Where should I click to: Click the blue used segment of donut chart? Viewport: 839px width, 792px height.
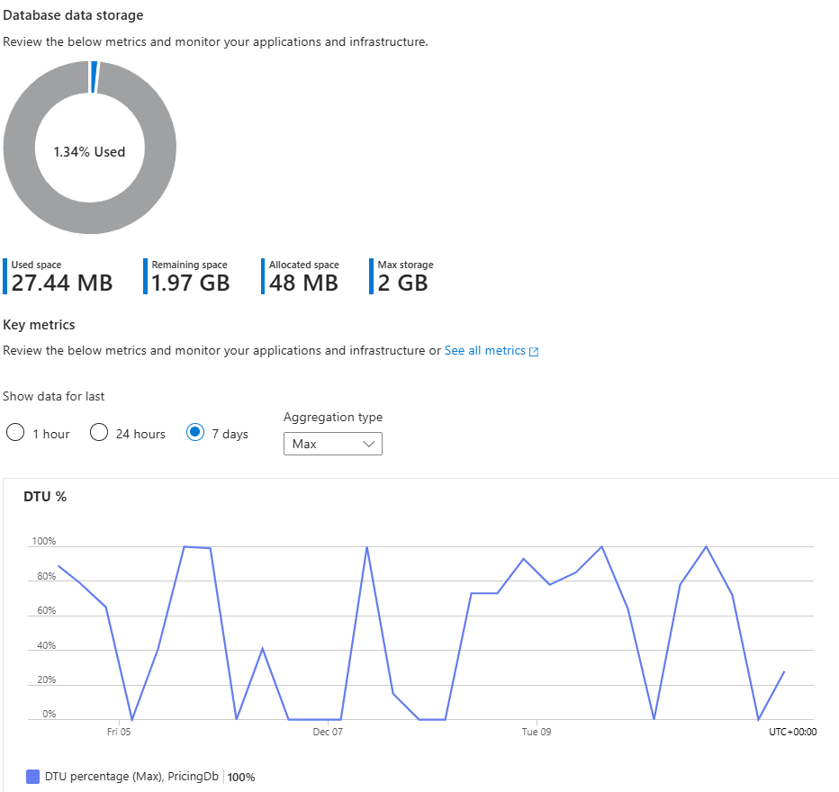[94, 76]
